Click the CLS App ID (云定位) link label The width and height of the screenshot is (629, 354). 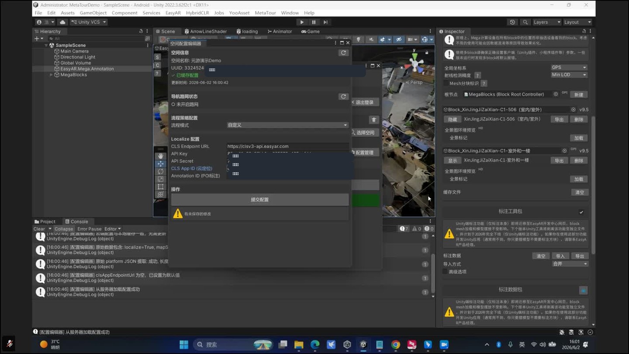(191, 168)
